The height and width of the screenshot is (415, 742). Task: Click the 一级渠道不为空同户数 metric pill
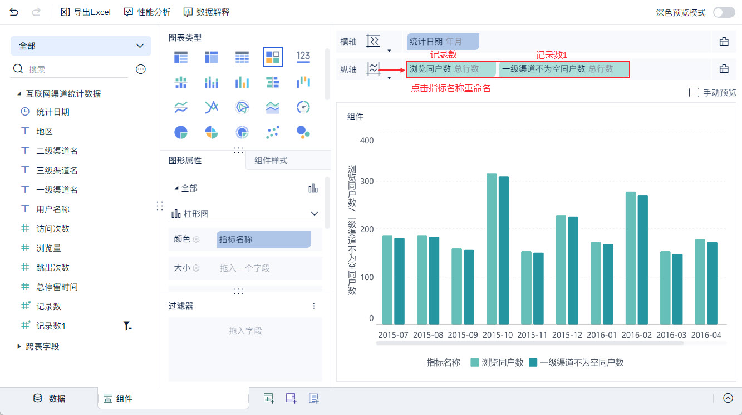pos(564,69)
